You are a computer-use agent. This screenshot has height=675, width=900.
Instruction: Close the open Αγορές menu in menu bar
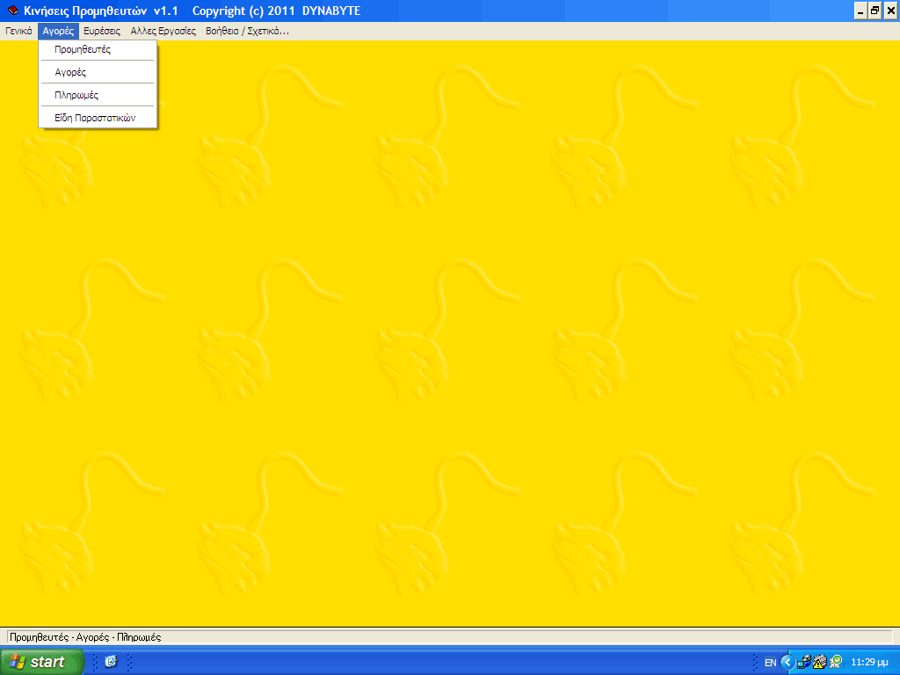[x=58, y=31]
